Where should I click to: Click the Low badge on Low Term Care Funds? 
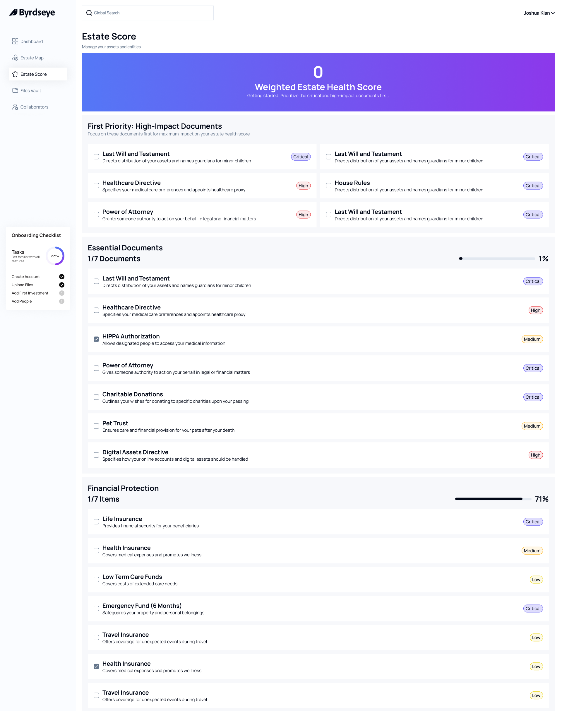[536, 579]
